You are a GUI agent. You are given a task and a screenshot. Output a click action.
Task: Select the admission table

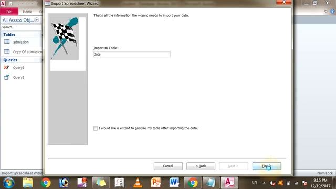pyautogui.click(x=21, y=42)
